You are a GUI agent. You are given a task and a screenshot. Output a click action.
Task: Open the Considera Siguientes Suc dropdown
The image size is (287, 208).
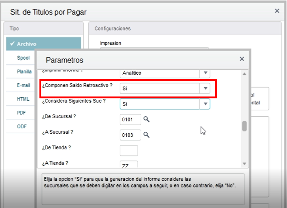click(x=205, y=104)
